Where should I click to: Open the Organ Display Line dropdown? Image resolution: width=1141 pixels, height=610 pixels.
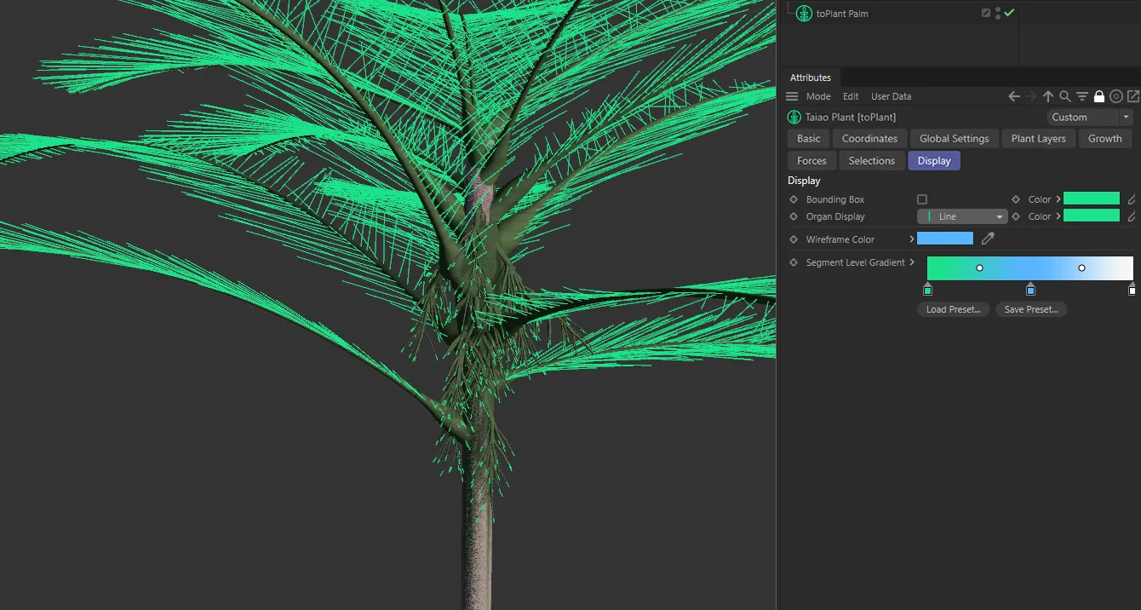[x=963, y=216]
